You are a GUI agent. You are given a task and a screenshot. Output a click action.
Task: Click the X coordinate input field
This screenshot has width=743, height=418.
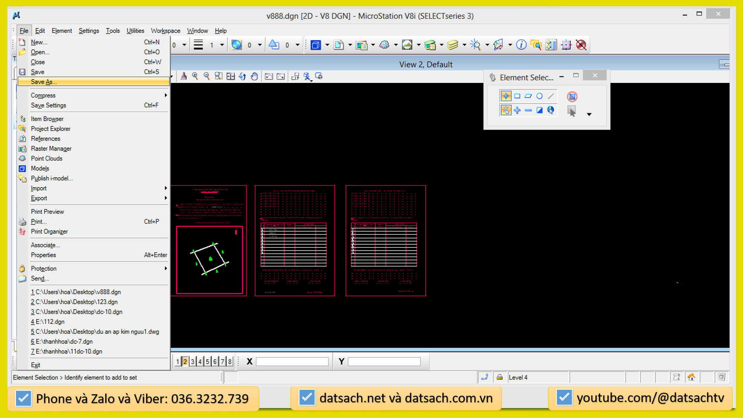point(292,362)
